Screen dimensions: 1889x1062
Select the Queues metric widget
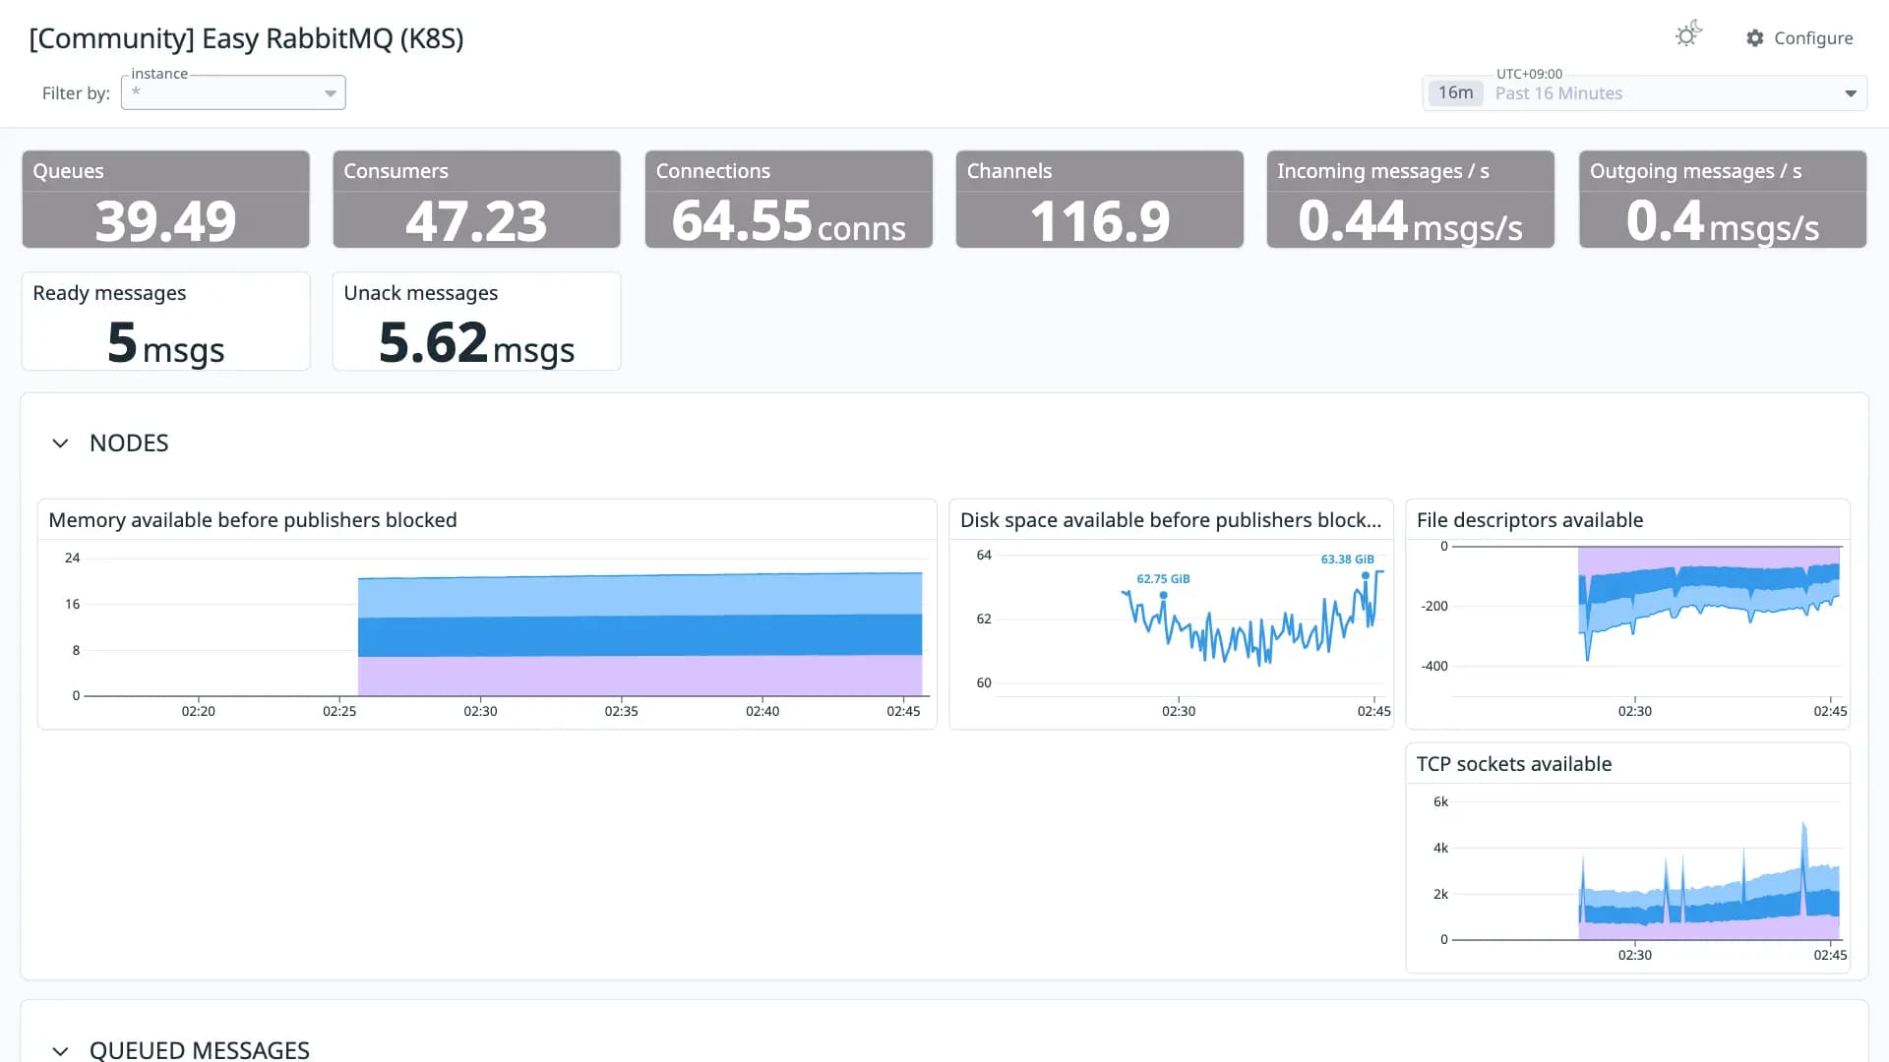pos(165,199)
